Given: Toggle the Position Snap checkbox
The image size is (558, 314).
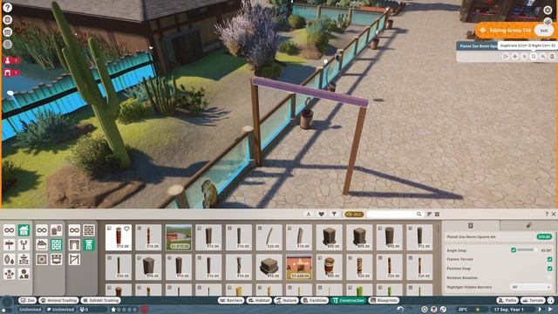Looking at the screenshot, I should (x=550, y=269).
